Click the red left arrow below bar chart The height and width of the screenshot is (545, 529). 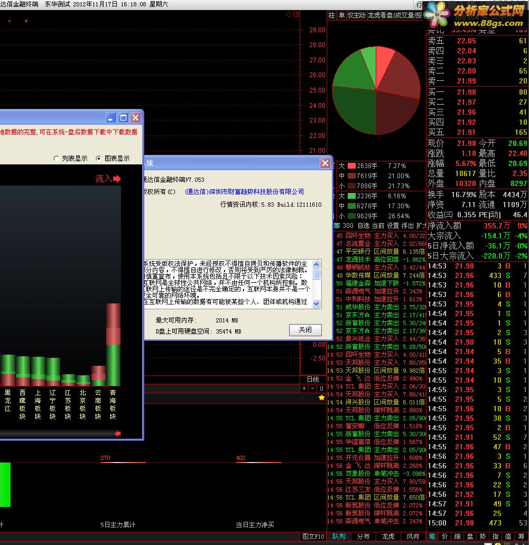(x=118, y=433)
